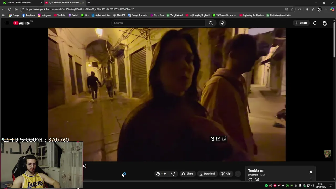Image resolution: width=336 pixels, height=189 pixels.
Task: Open the Facebook bookmark
Action: [x=29, y=15]
